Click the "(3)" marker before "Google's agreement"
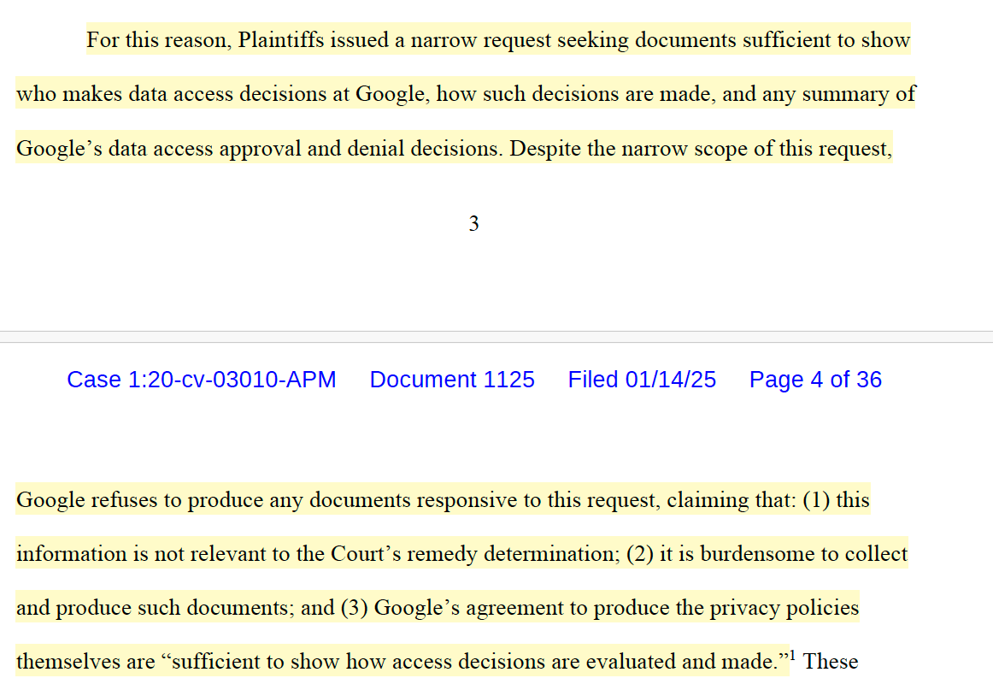 pyautogui.click(x=354, y=608)
